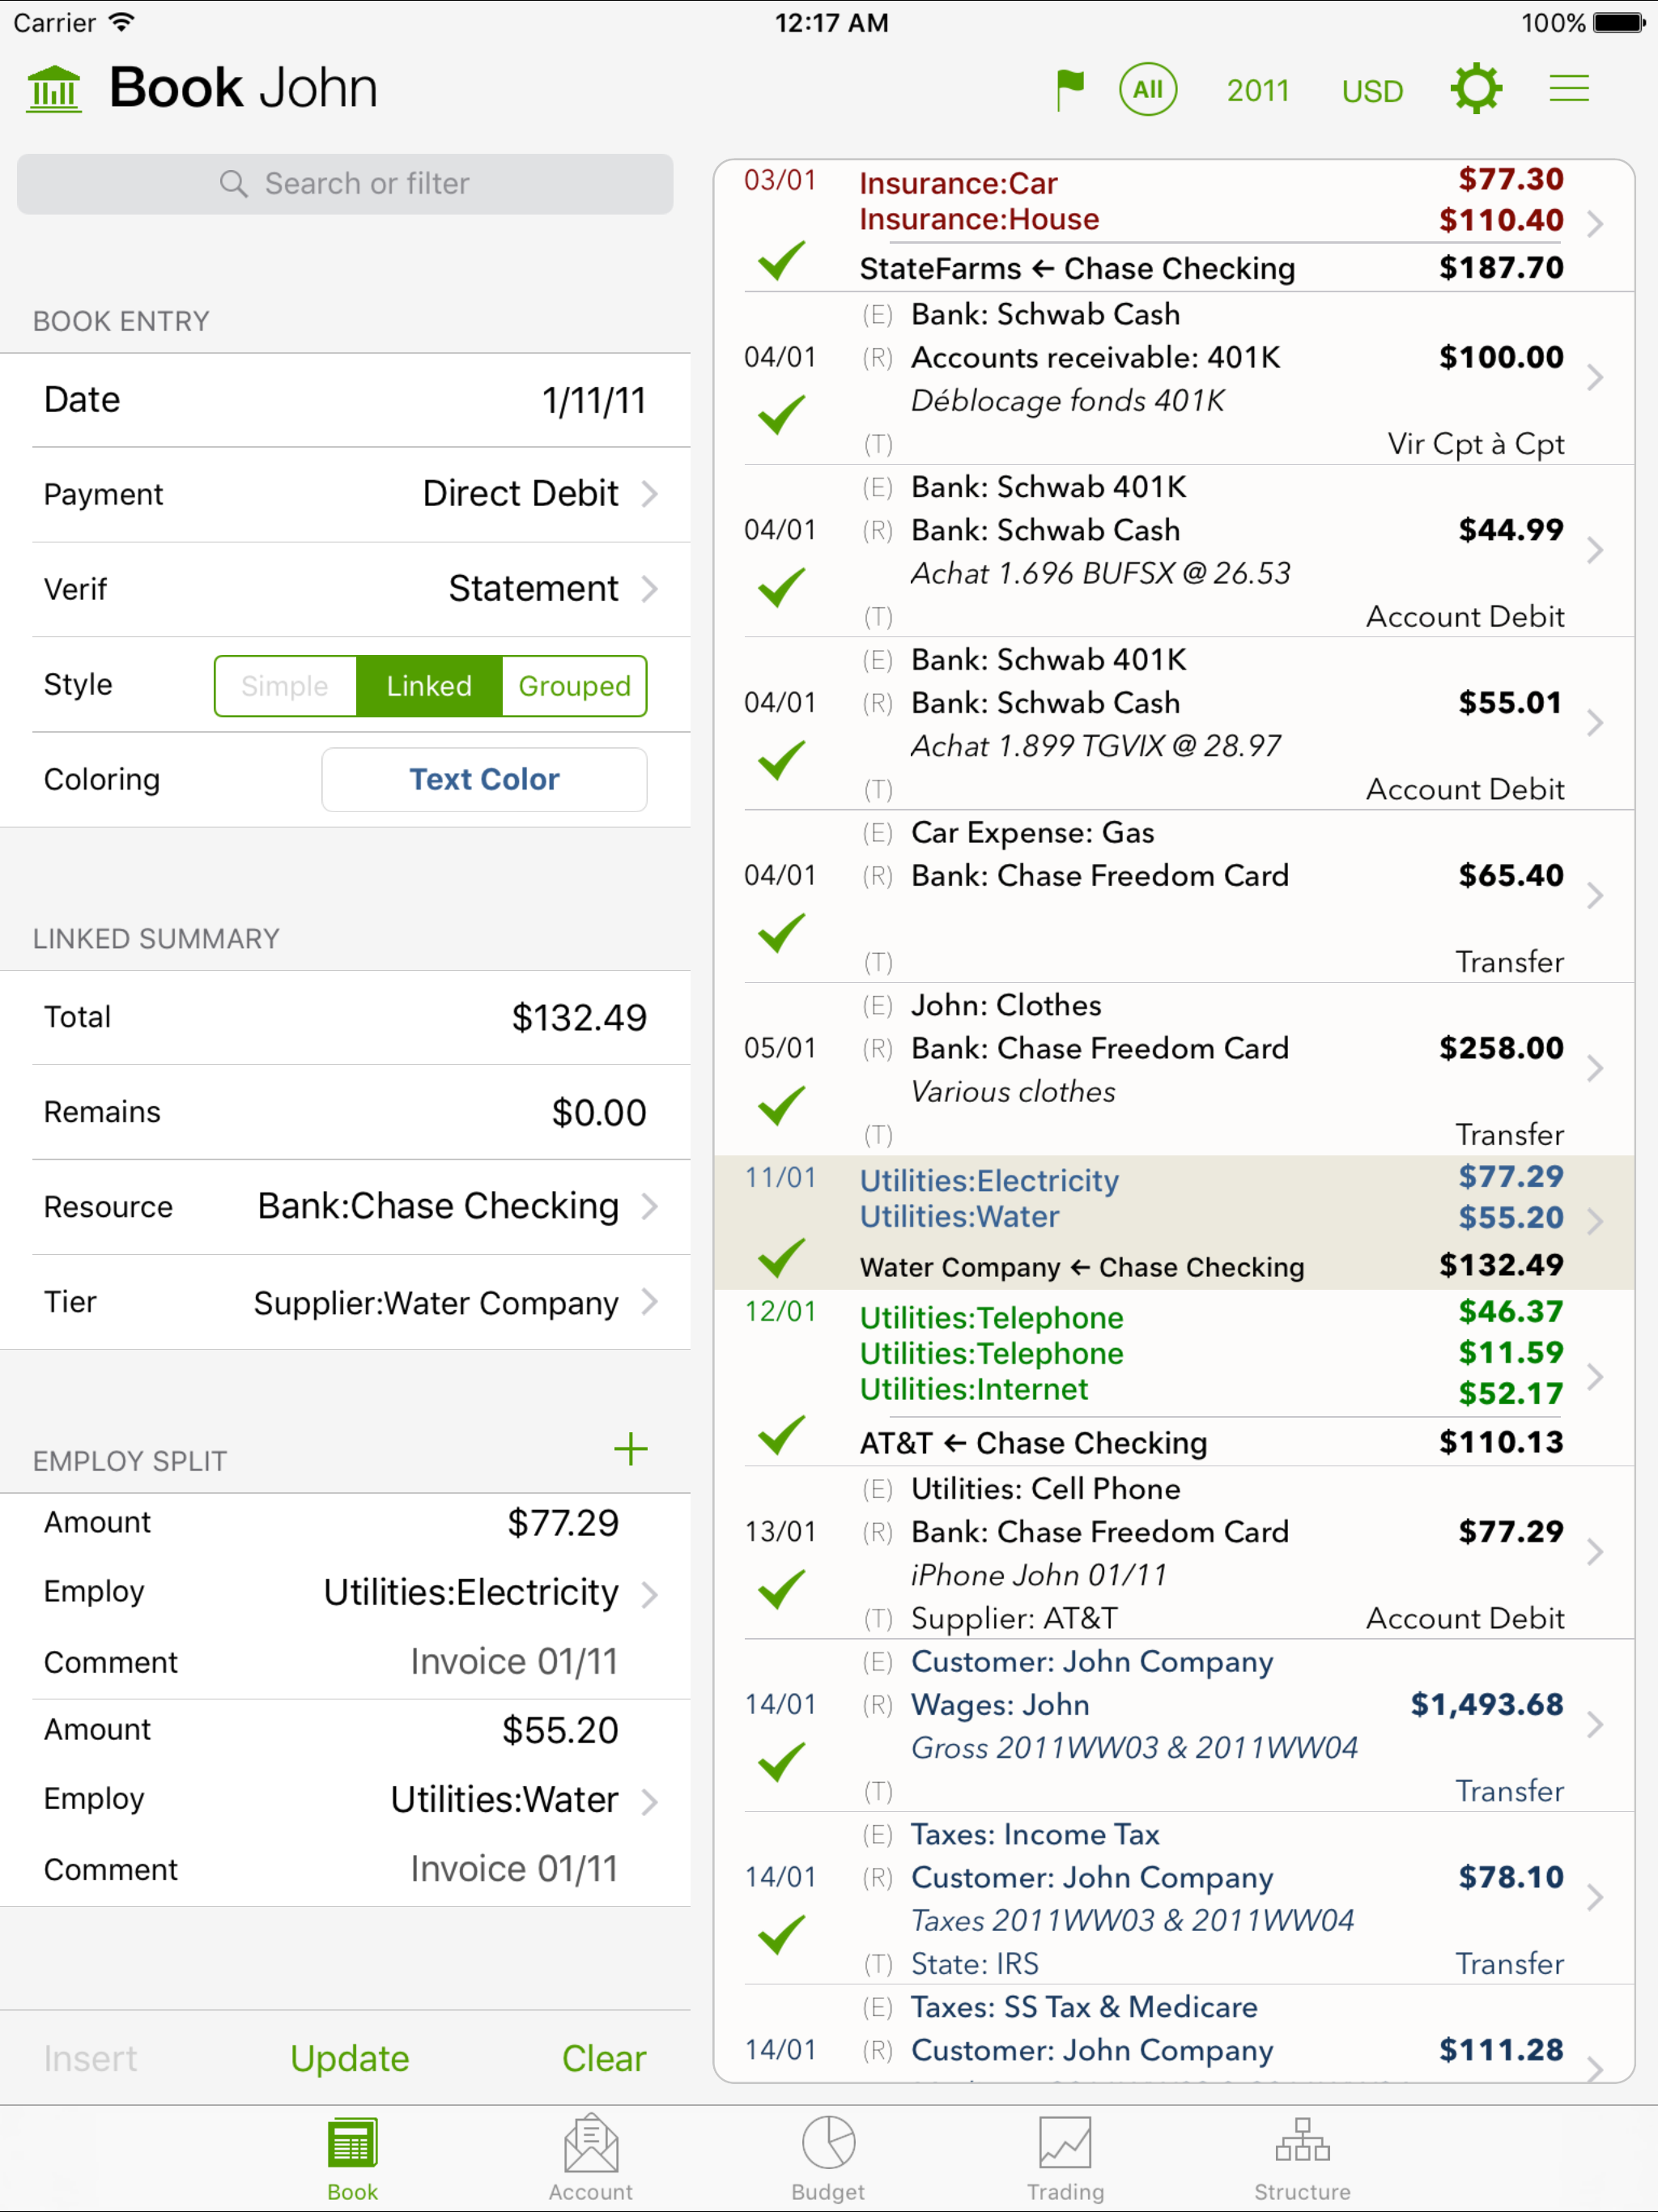Image resolution: width=1658 pixels, height=2212 pixels.
Task: Open the Budget pie chart tab
Action: tap(828, 2158)
